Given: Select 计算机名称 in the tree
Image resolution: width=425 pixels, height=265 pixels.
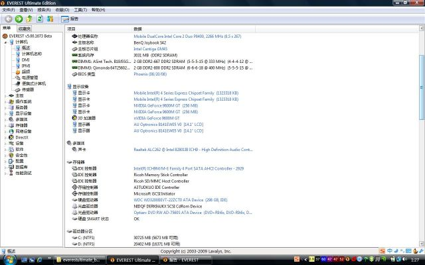Looking at the screenshot, I should pos(32,54).
